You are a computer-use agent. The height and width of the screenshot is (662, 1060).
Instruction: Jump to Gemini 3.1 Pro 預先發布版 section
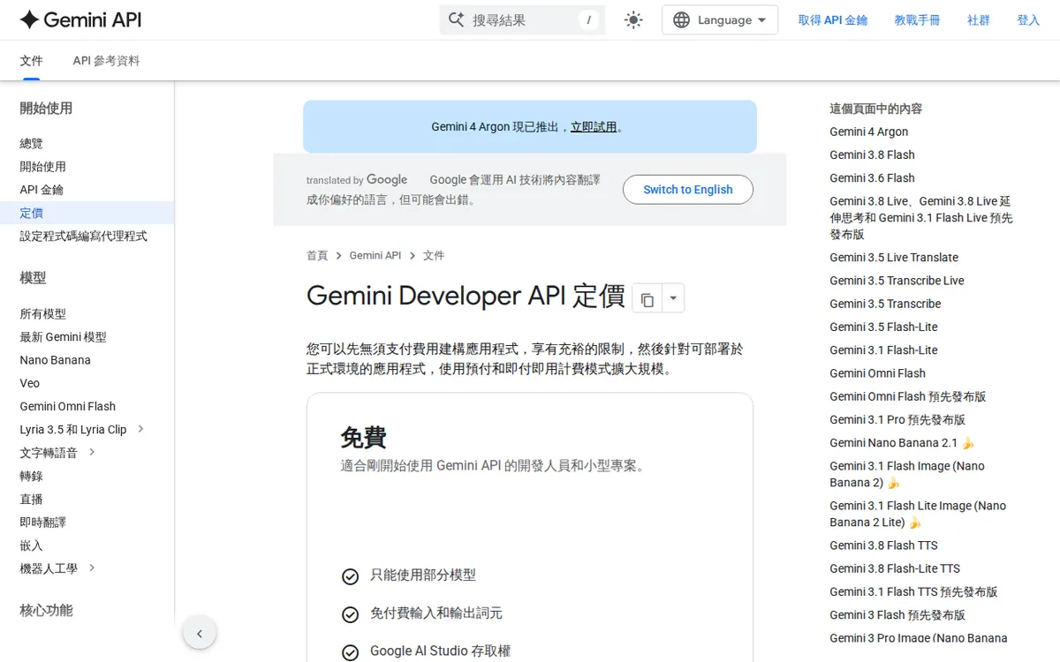click(x=897, y=419)
